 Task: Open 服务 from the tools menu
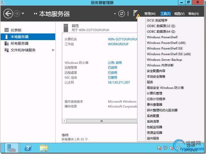click(x=150, y=82)
